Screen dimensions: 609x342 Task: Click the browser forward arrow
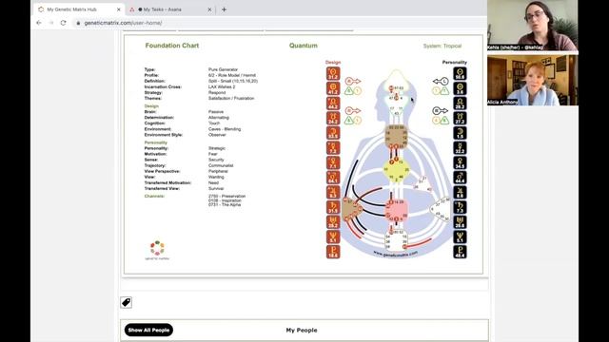click(x=50, y=23)
